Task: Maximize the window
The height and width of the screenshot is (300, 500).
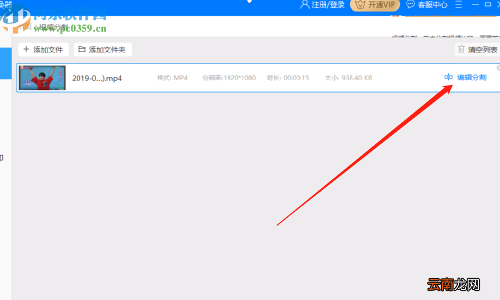Action: 488,4
